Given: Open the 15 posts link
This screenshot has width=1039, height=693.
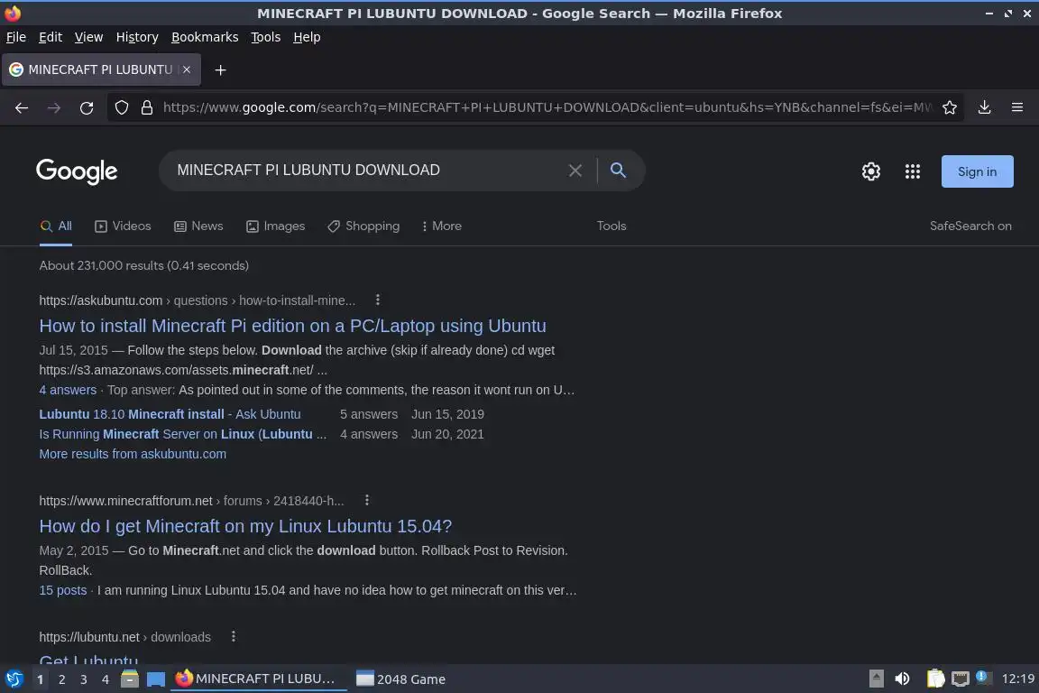Looking at the screenshot, I should (x=63, y=590).
